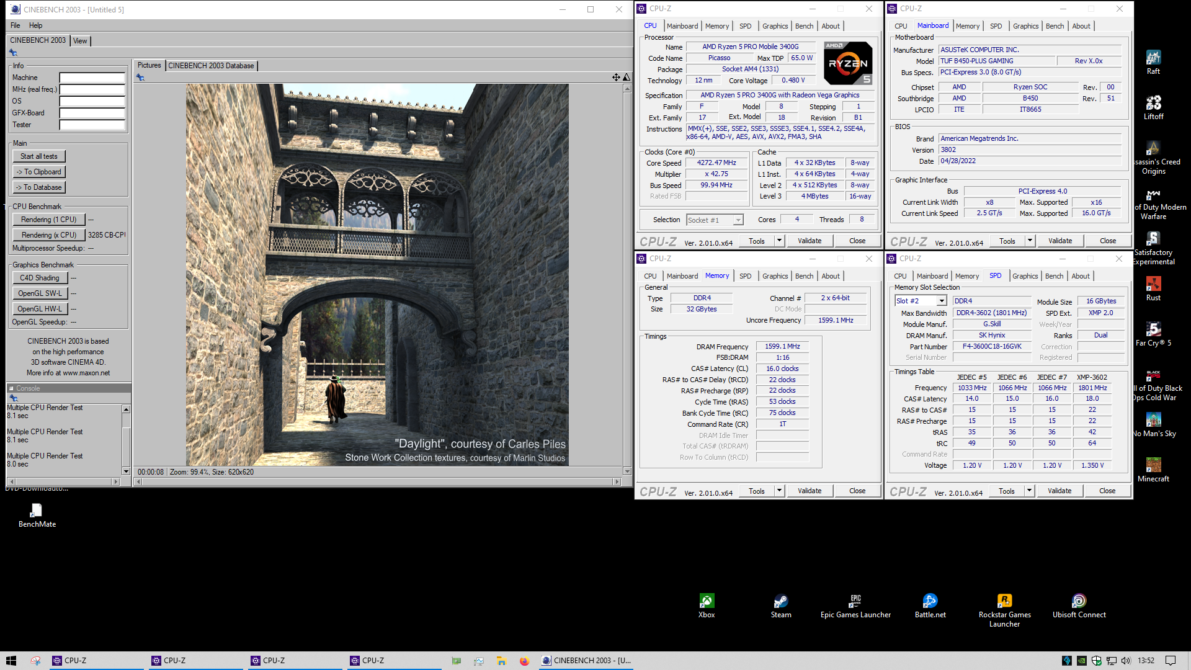Launch the No Man's Sky shortcut

point(1153,424)
